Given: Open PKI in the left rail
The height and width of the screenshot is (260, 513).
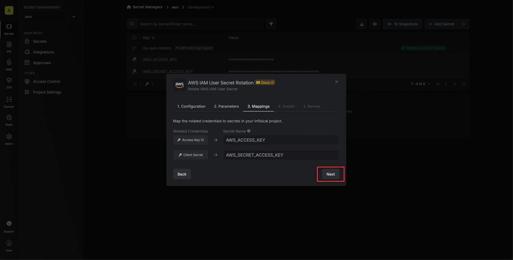Looking at the screenshot, I should click(x=9, y=47).
